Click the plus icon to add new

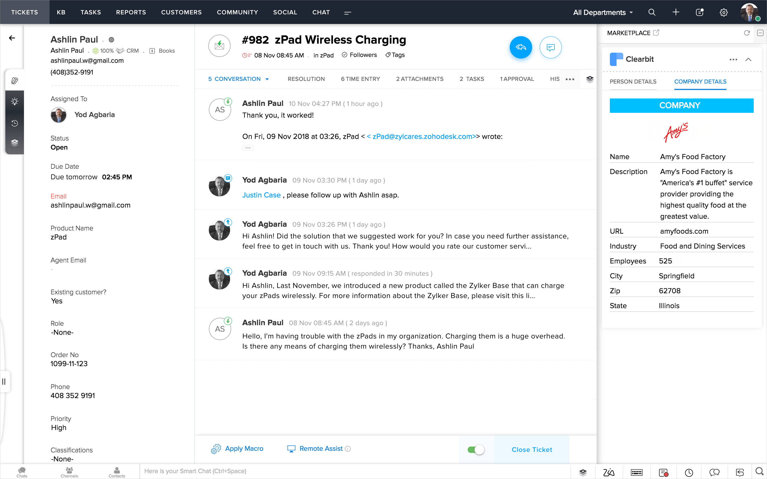pos(676,12)
